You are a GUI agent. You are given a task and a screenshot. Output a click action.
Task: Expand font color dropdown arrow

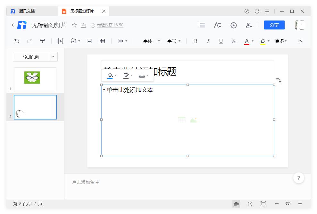[253, 41]
